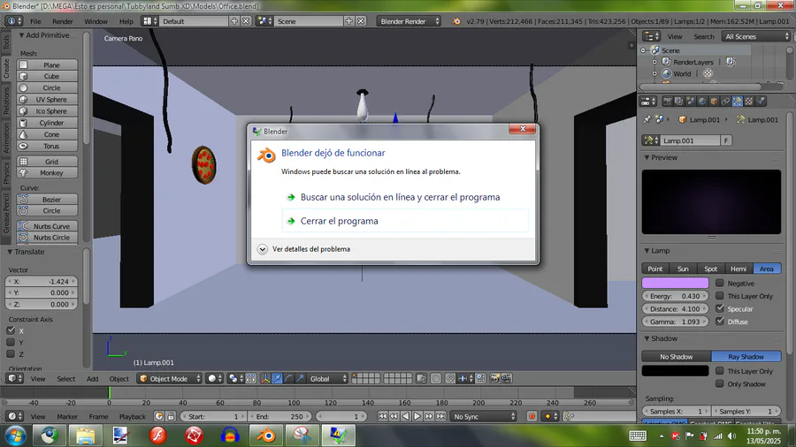The height and width of the screenshot is (447, 796).
Task: Open the Texture properties checker tab icon
Action: pyautogui.click(x=749, y=102)
